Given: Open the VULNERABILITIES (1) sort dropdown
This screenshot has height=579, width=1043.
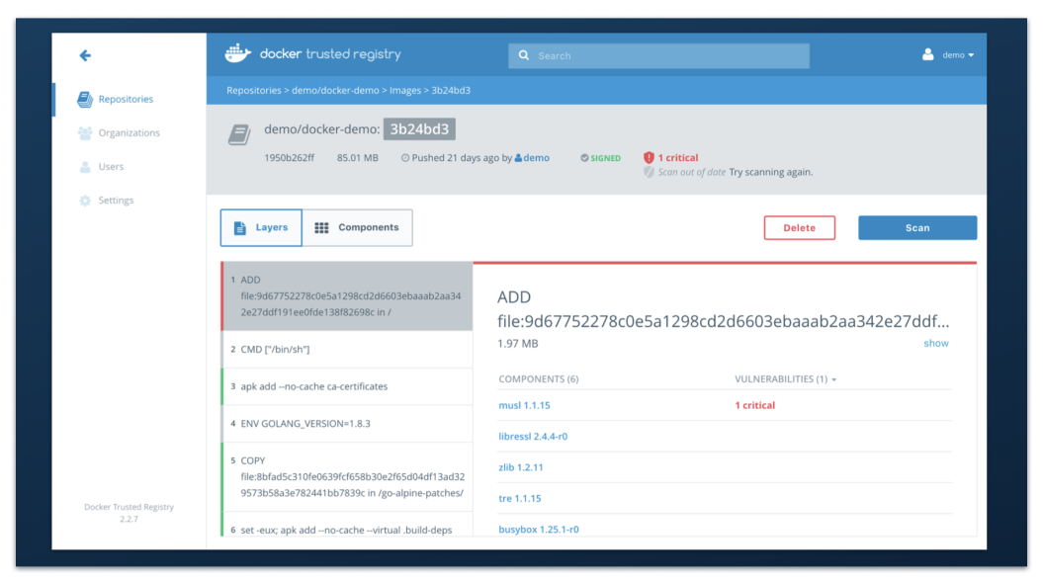Looking at the screenshot, I should [x=786, y=378].
